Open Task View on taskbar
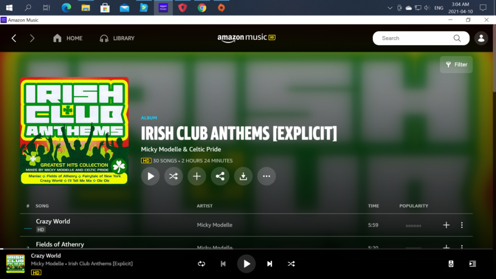Image resolution: width=496 pixels, height=279 pixels. pos(46,8)
